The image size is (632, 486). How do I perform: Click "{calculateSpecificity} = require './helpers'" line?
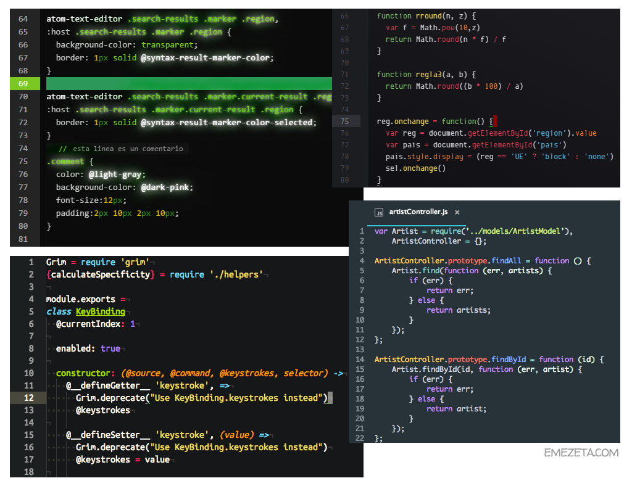click(x=155, y=274)
